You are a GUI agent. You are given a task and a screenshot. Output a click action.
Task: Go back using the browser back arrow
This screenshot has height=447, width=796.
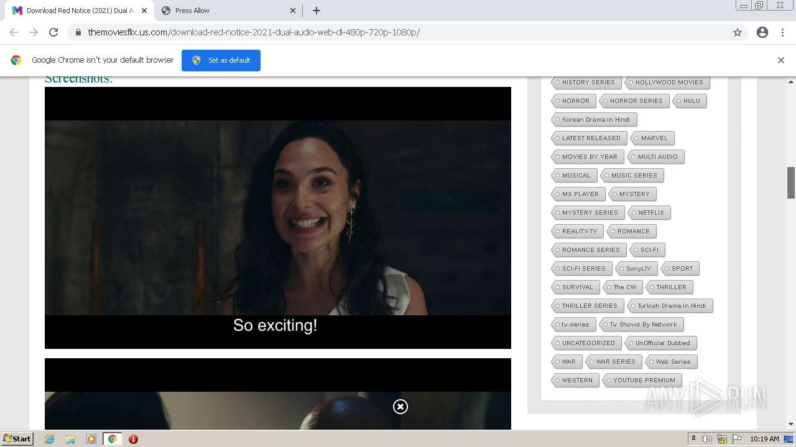tap(14, 32)
